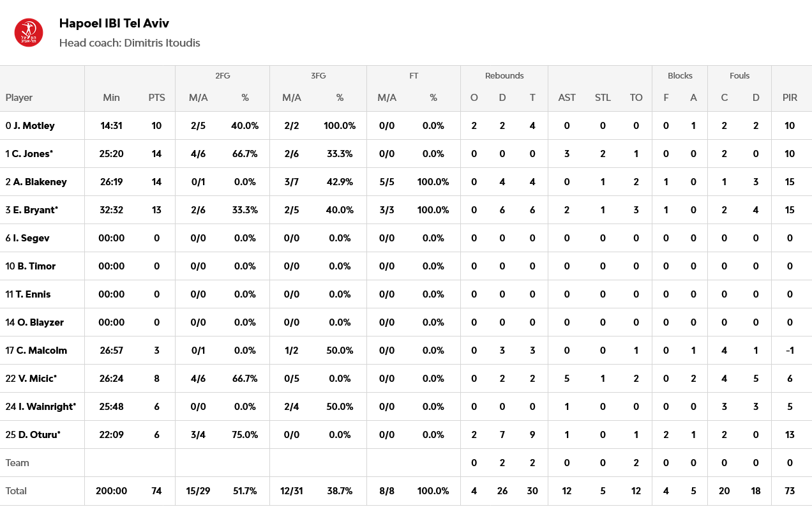The image size is (812, 507).
Task: Open J. Motley's player profile
Action: (34, 126)
